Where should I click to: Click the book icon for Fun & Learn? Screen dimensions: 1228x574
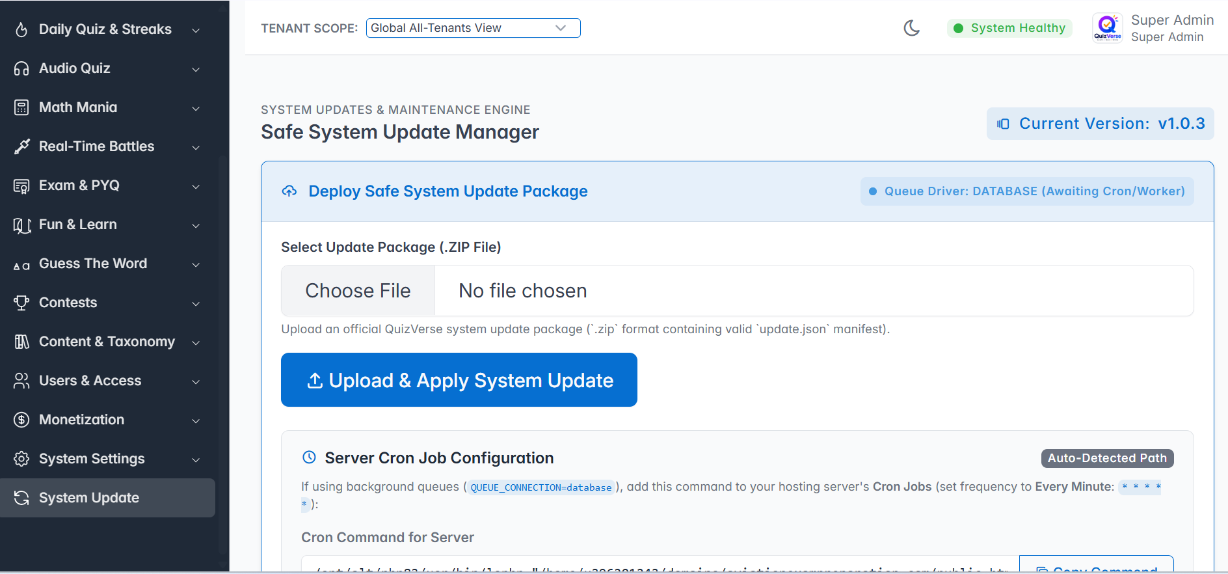click(x=21, y=225)
